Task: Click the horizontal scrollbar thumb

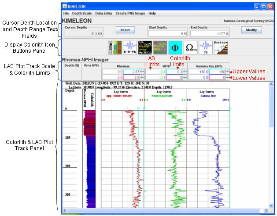Action: [164, 210]
